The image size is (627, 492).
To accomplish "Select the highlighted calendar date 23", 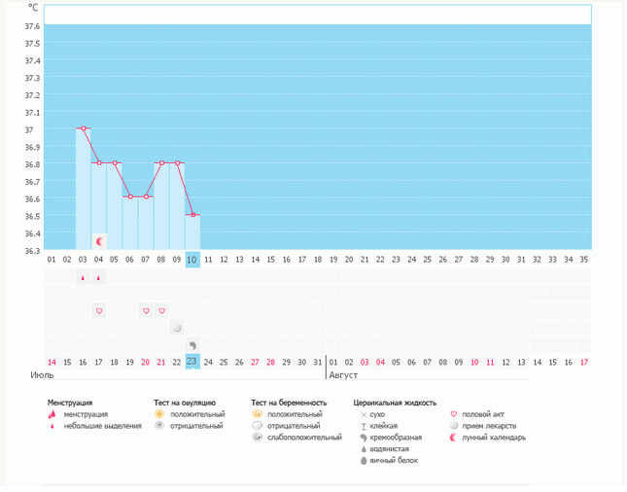I will 192,362.
